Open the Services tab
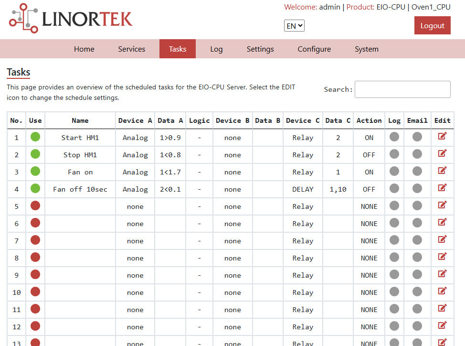The image size is (465, 346). [132, 49]
